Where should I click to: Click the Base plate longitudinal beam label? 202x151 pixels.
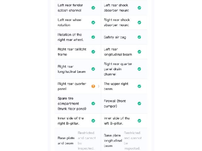[x=113, y=141]
